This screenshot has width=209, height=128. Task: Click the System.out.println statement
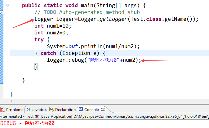pyautogui.click(x=93, y=46)
